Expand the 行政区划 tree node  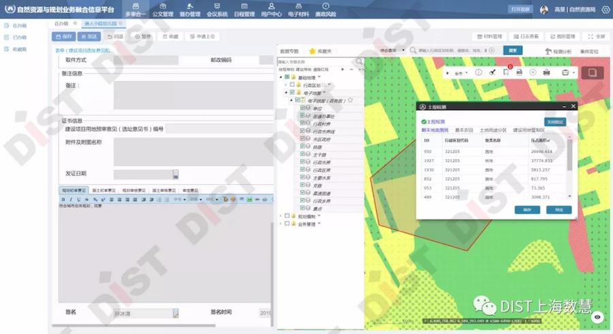pos(286,85)
